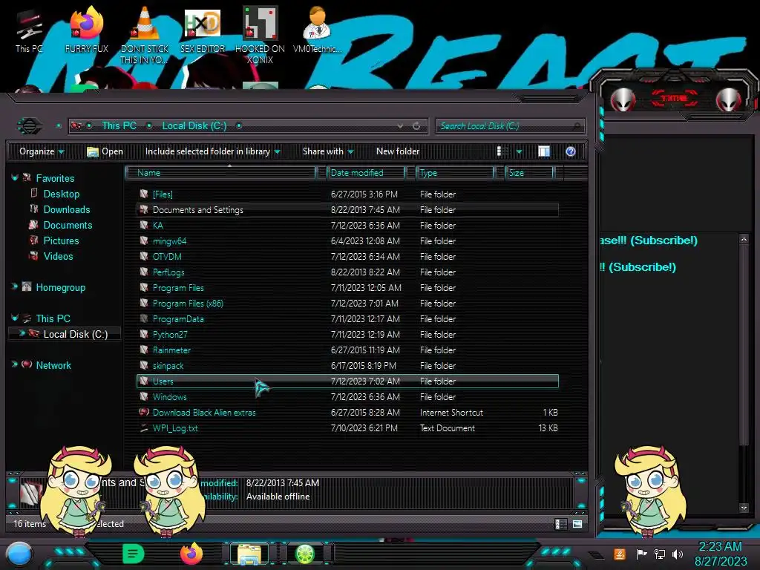Click the back navigation button in Explorer
Screen dimensions: 760x570
point(29,126)
